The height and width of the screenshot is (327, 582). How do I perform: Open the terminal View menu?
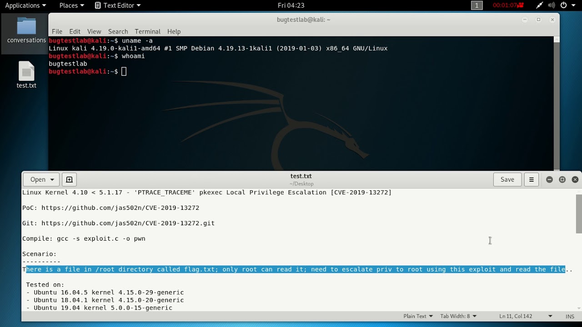pyautogui.click(x=94, y=31)
